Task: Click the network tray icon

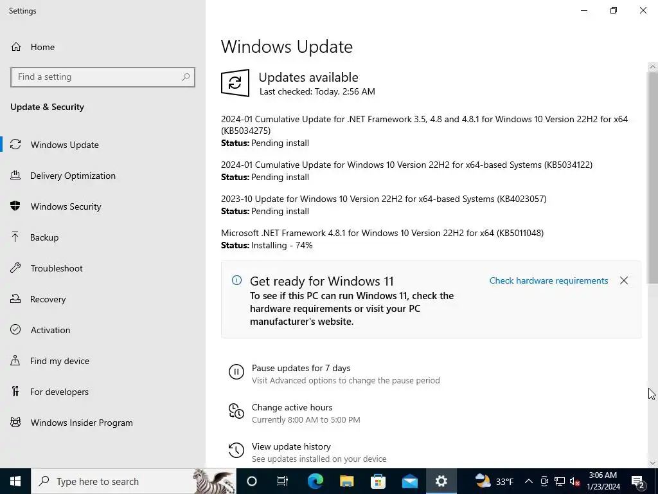Action: 560,481
